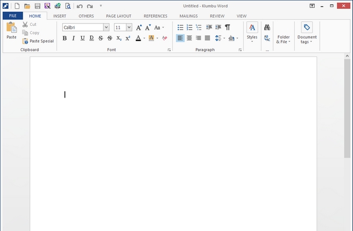
Task: Show or hide paragraph marks
Action: [228, 28]
